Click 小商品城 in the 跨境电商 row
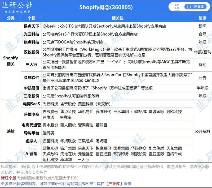 click(139, 112)
